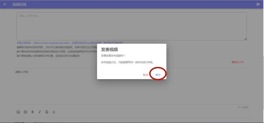Toggle strikethrough formatting icon
Image resolution: width=264 pixels, height=123 pixels.
click(47, 112)
